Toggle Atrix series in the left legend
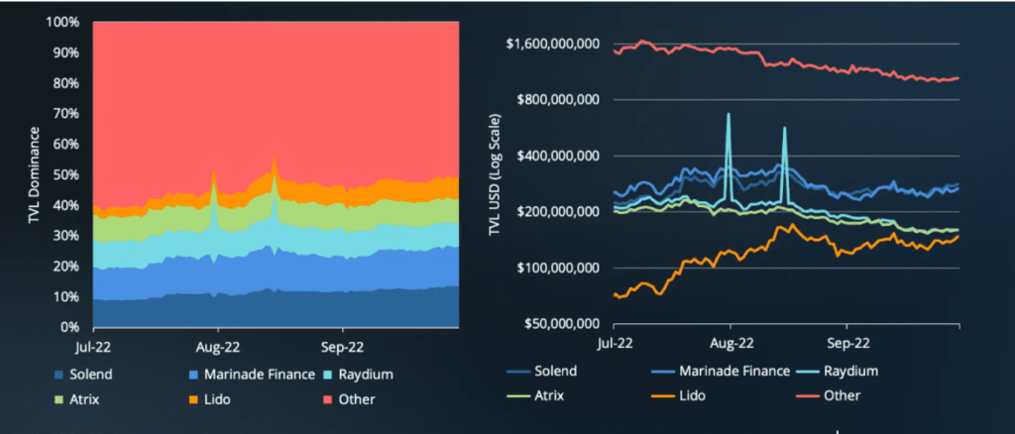1015x434 pixels. tap(76, 399)
